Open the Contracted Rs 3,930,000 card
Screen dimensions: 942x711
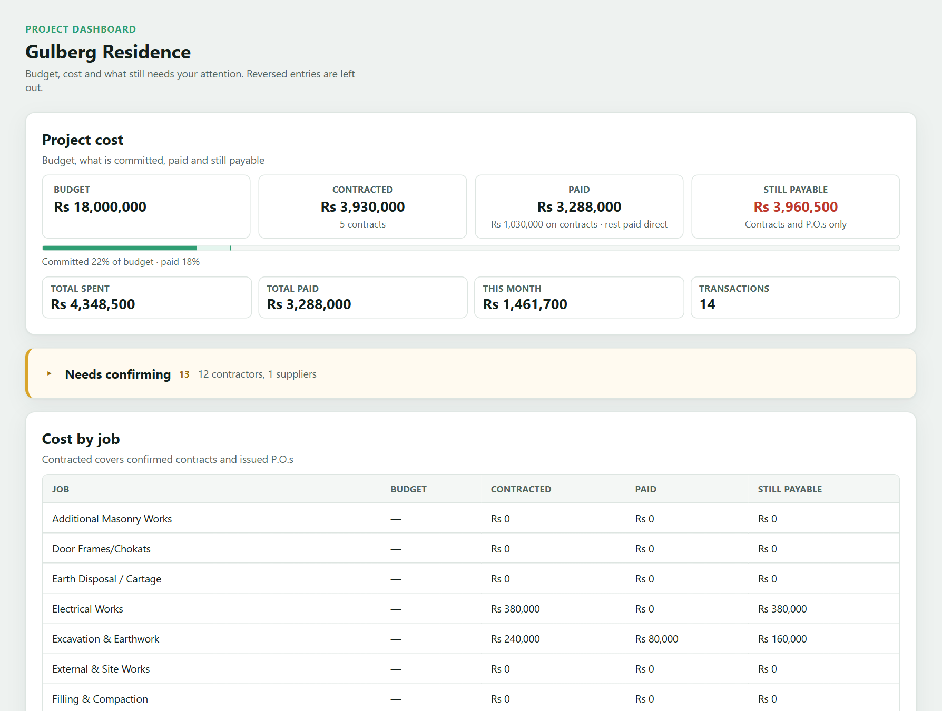coord(362,206)
